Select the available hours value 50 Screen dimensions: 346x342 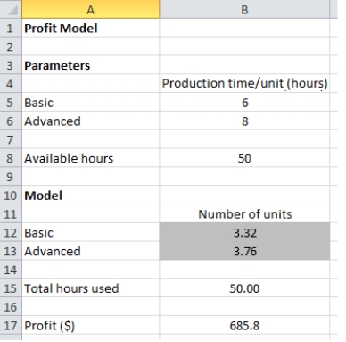[x=244, y=158]
